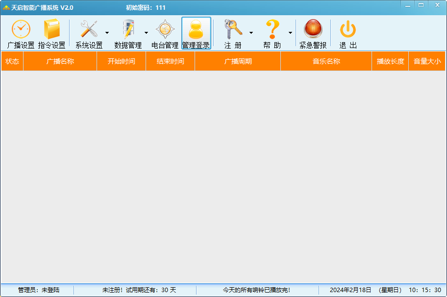Close the 天启智能广播系统 window
447x297 pixels.
(437, 5)
